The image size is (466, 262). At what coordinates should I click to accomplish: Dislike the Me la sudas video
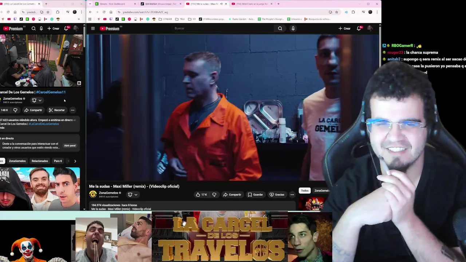[x=214, y=195]
